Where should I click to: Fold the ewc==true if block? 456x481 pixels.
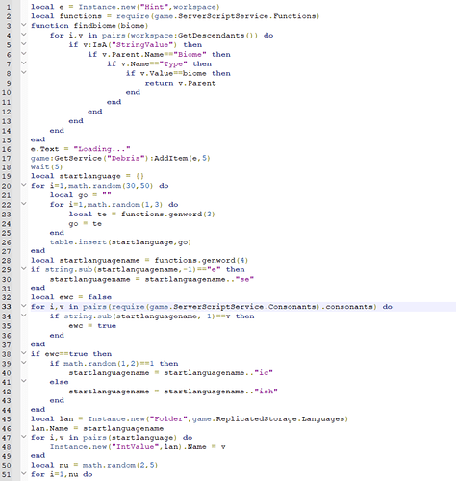pos(24,353)
